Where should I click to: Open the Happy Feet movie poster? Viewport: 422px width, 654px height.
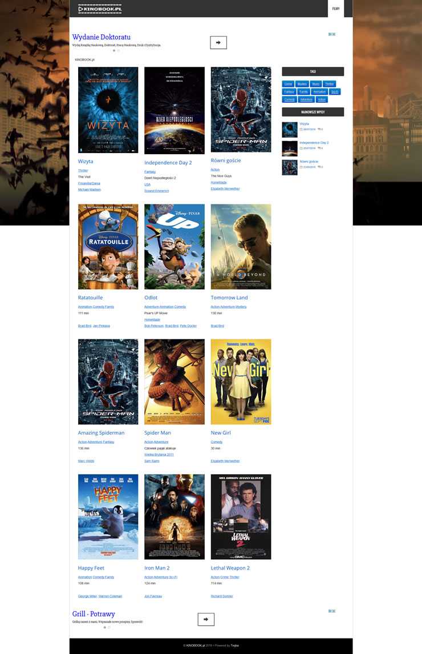click(x=108, y=516)
